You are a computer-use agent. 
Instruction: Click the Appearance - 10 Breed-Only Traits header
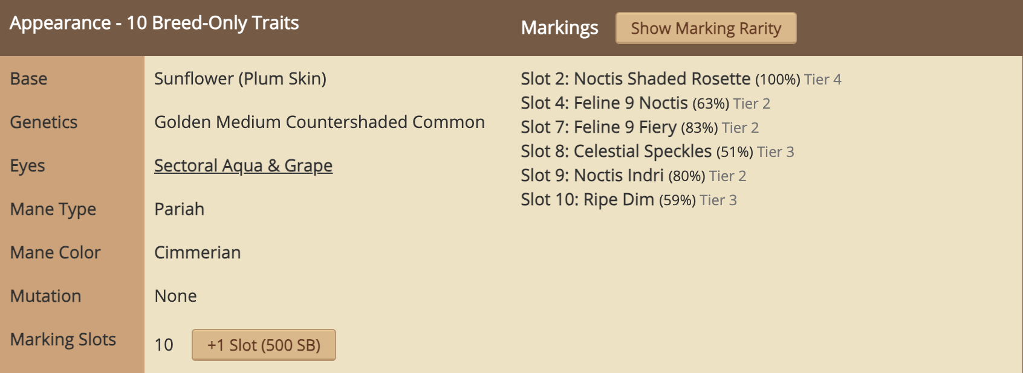(x=154, y=23)
